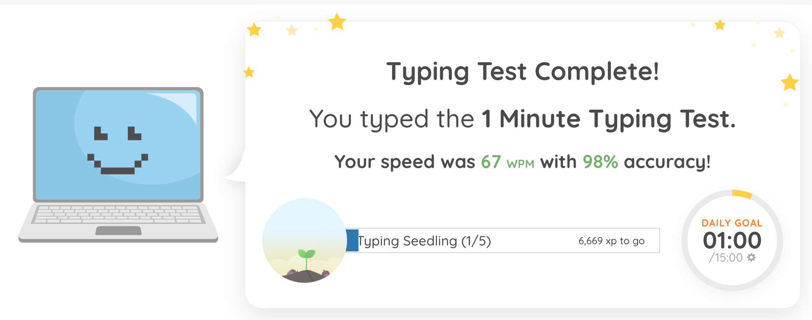Click the large yellow star at card's right edge

(790, 82)
